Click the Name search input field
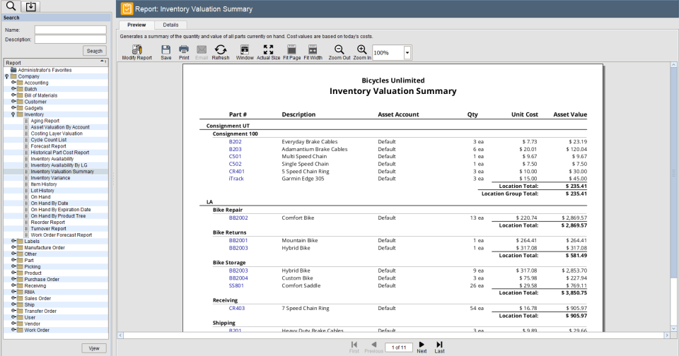679x356 pixels. tap(71, 30)
